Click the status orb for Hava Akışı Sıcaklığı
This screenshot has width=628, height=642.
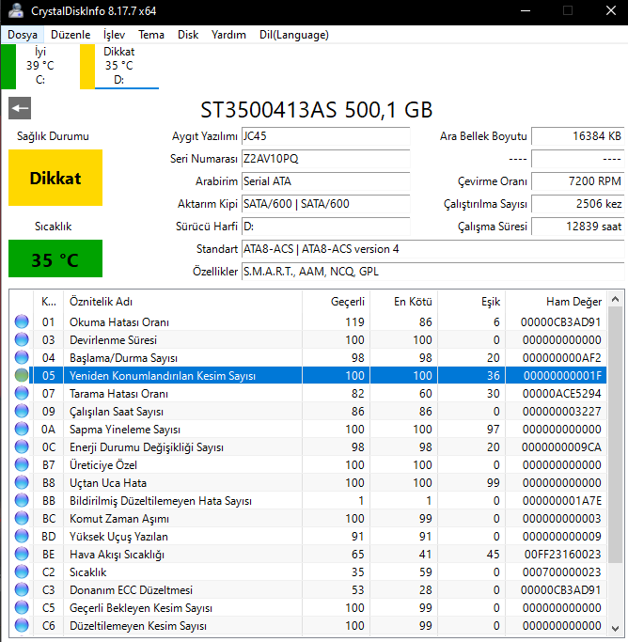click(22, 554)
